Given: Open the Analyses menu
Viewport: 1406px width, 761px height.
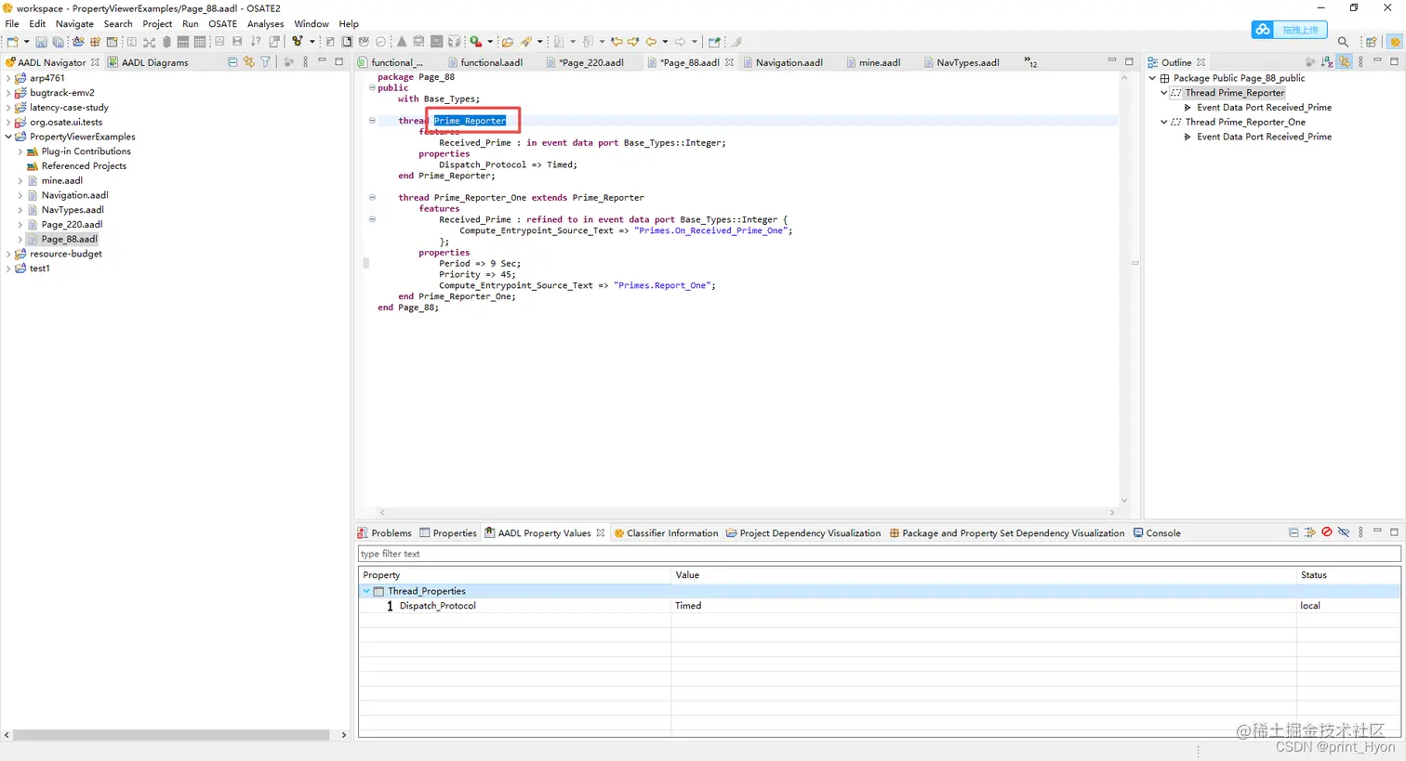Looking at the screenshot, I should pos(265,23).
